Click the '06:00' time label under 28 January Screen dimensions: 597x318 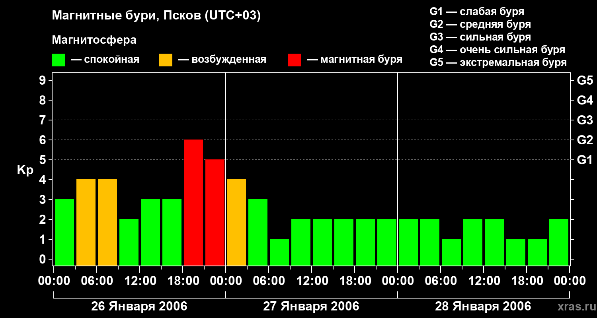pyautogui.click(x=441, y=281)
